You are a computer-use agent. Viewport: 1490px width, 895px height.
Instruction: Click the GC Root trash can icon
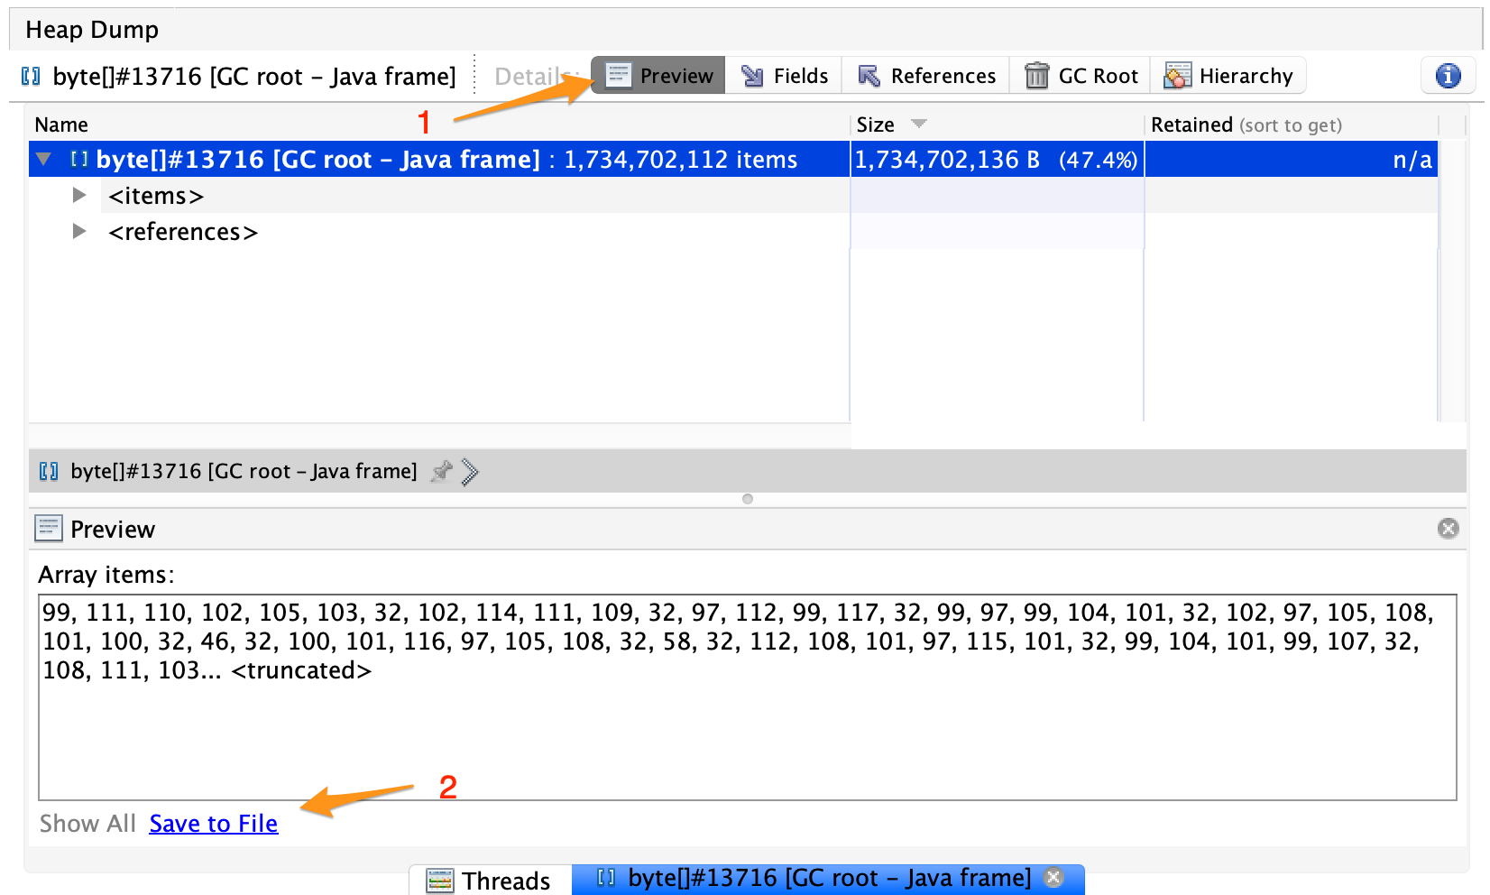click(1037, 76)
